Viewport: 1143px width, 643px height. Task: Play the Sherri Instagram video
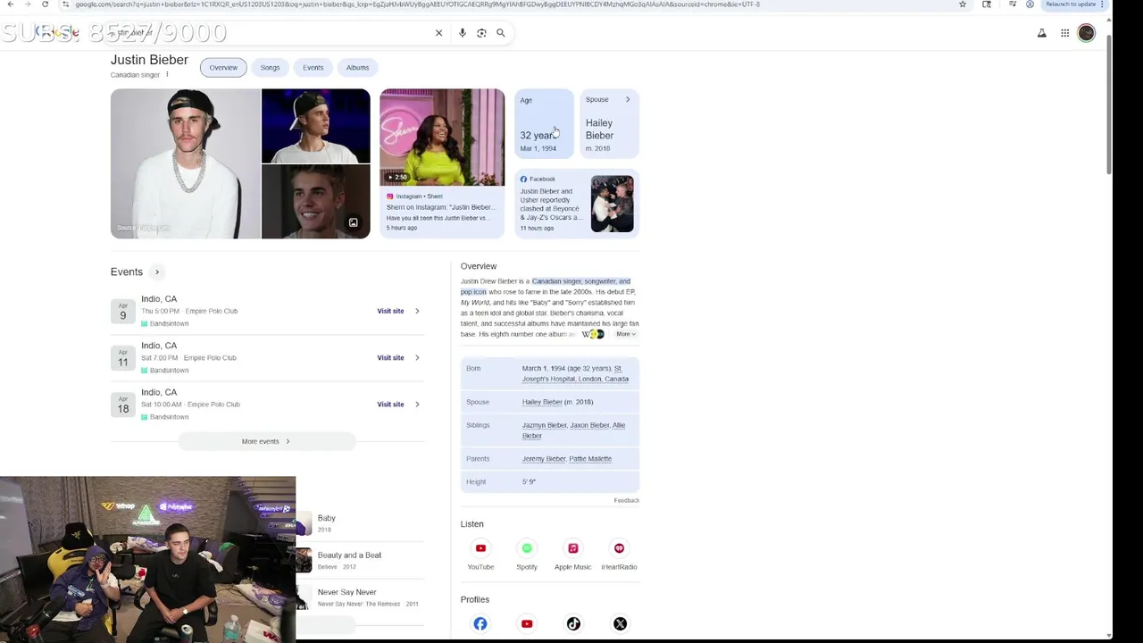click(x=442, y=137)
